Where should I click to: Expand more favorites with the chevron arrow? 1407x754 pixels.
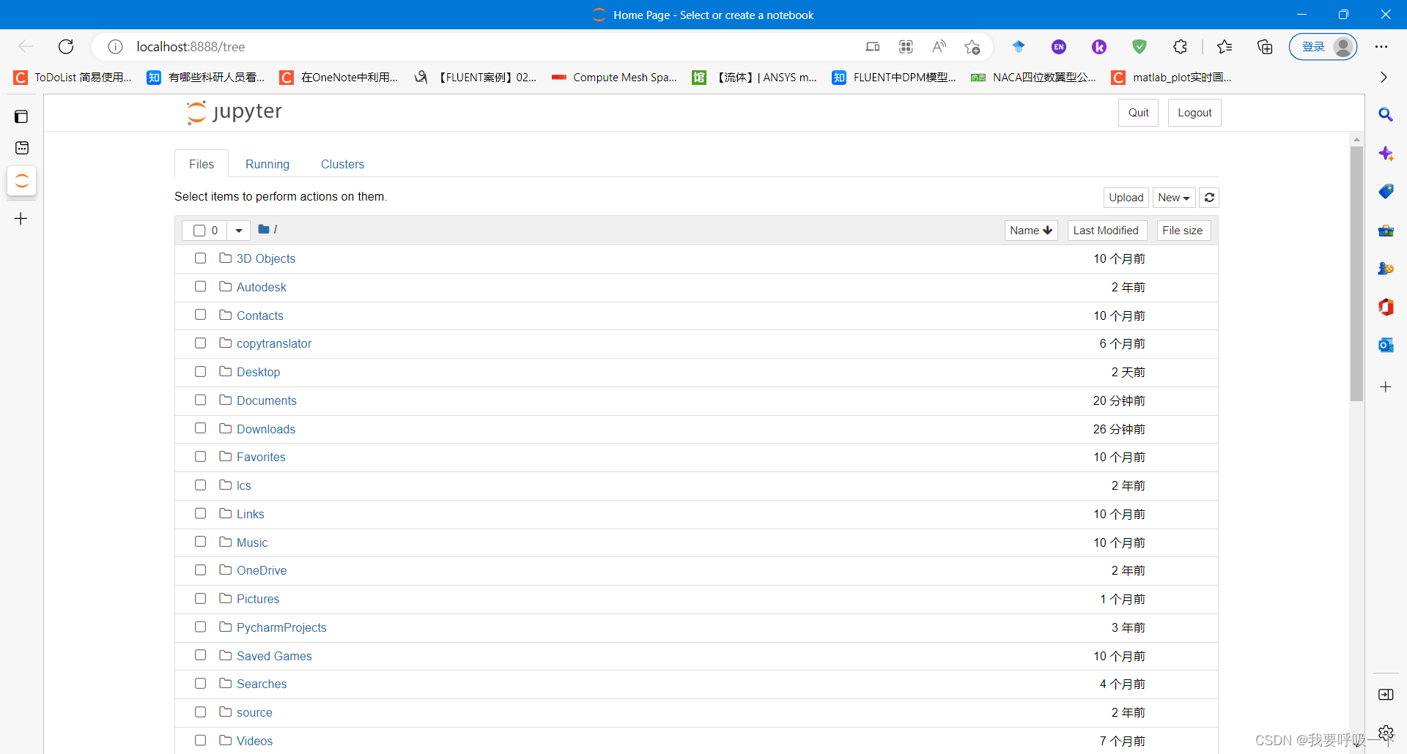coord(1384,77)
